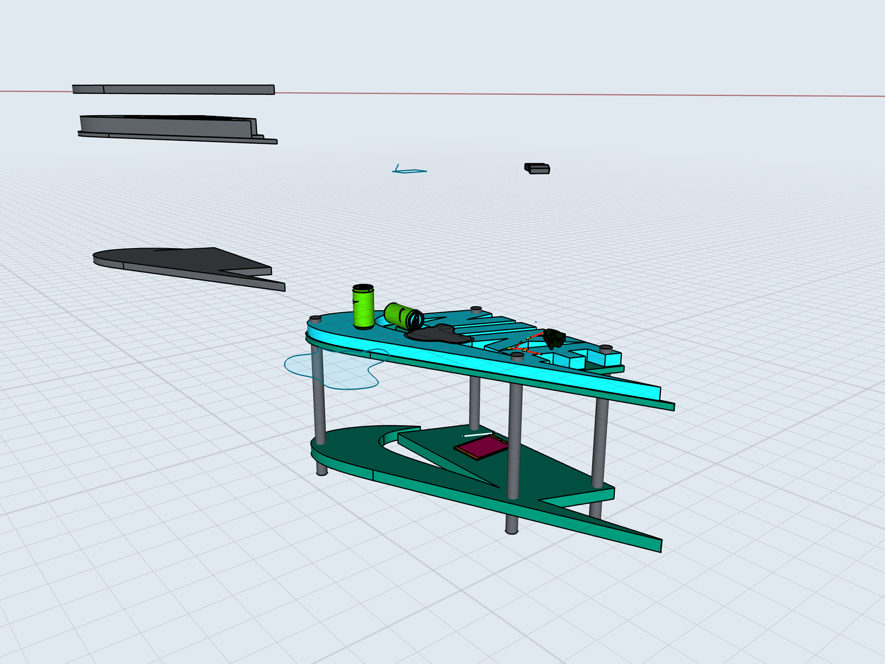This screenshot has height=664, width=885.
Task: Select the upright green can on table
Action: [363, 308]
